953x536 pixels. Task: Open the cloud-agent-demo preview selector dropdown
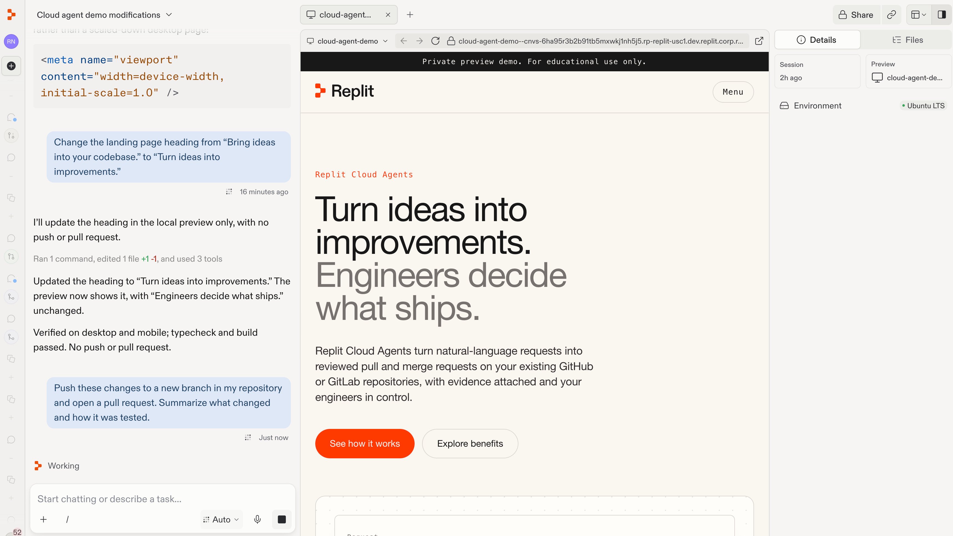tap(347, 41)
